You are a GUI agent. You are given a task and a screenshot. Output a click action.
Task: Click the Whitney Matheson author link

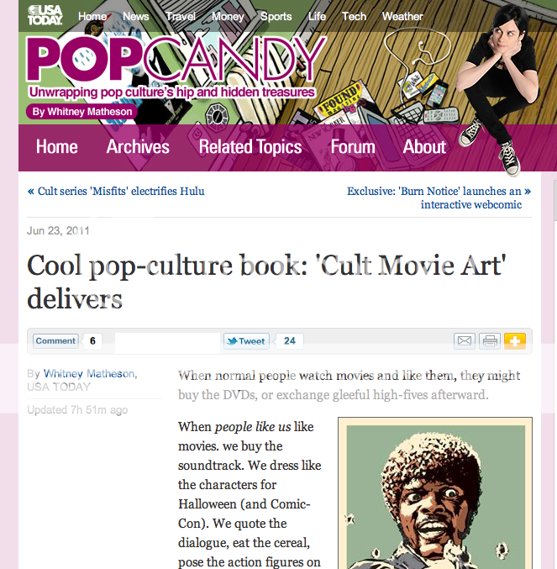(x=90, y=373)
